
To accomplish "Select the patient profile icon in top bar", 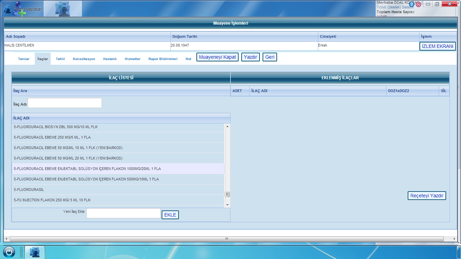I will [63, 9].
